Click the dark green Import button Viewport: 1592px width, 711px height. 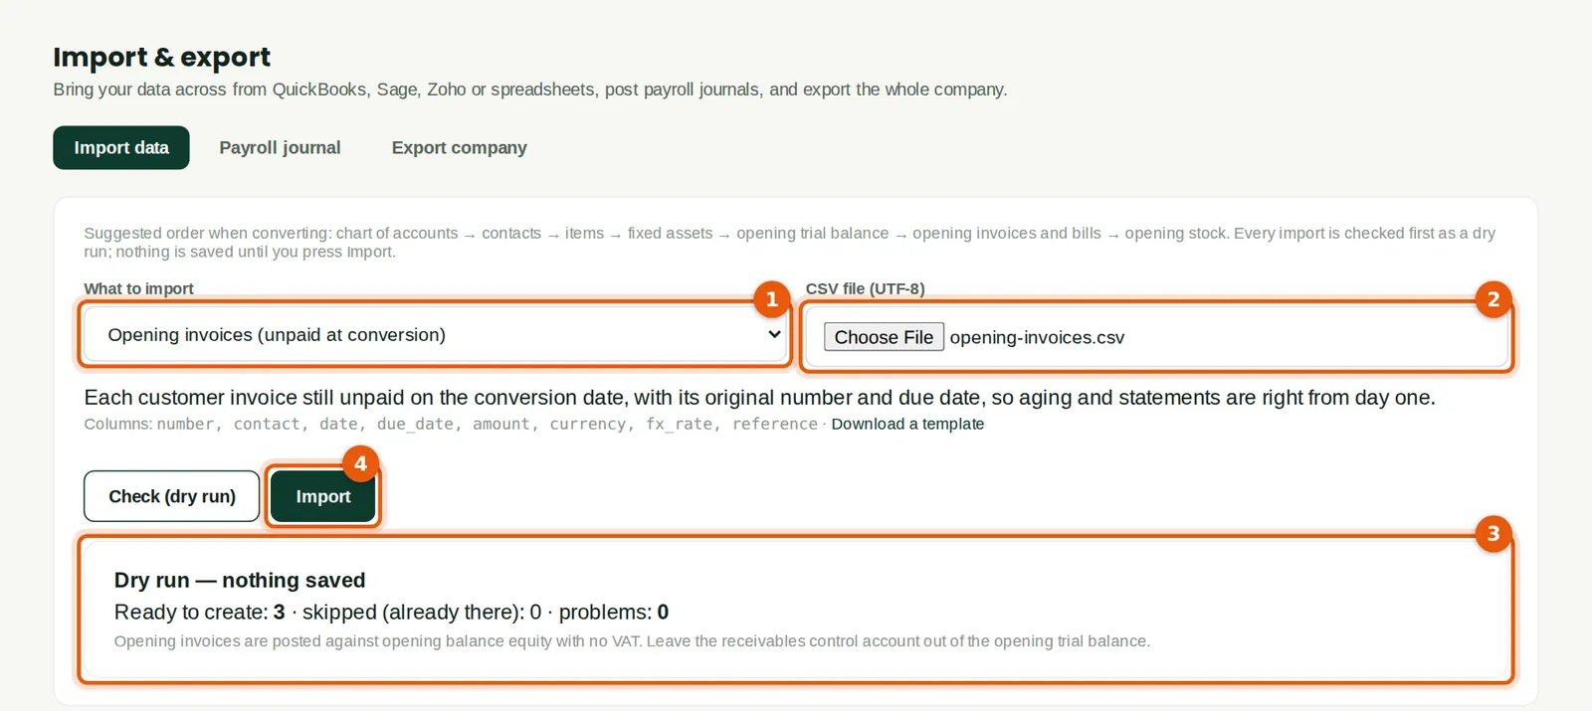tap(323, 496)
